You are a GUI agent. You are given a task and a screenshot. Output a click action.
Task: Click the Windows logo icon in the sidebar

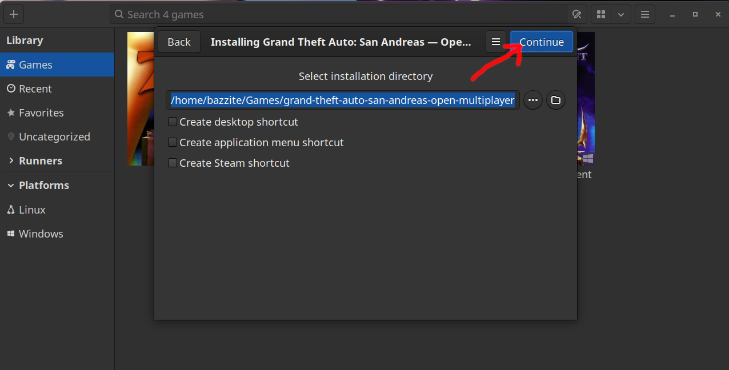pyautogui.click(x=11, y=234)
